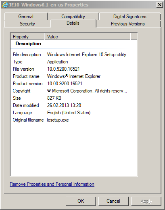Select the Size property label
165x210 pixels.
tap(17, 98)
